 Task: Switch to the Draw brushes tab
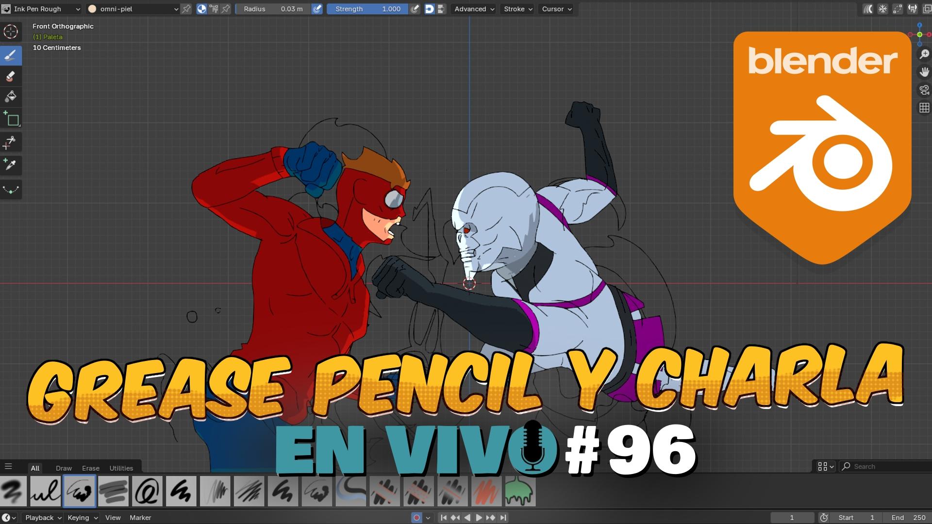pos(64,468)
